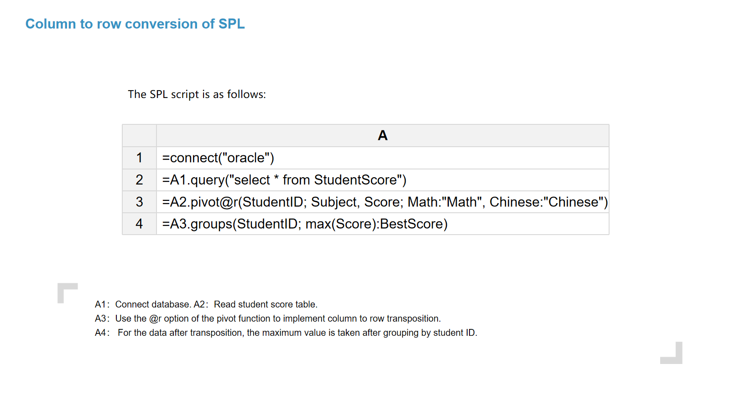Click the blank top-left corner table cell

coord(139,135)
